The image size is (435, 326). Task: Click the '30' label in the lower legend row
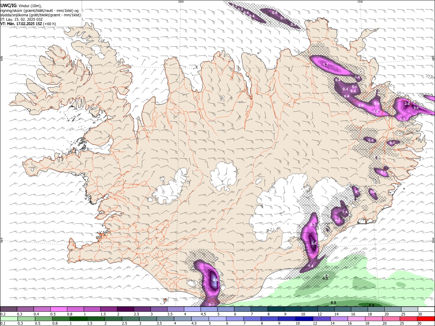pos(420,324)
